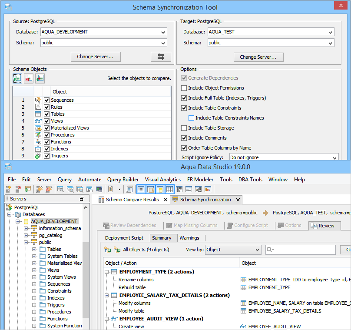
Task: Click the connect server plug icon
Action: click(x=40, y=189)
